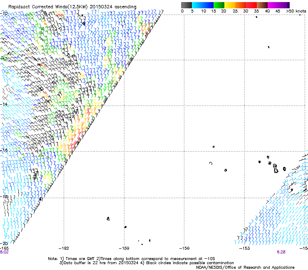308x270 pixels.
Task: Select the yellow 20–25 knots color segment
Action: point(230,5)
